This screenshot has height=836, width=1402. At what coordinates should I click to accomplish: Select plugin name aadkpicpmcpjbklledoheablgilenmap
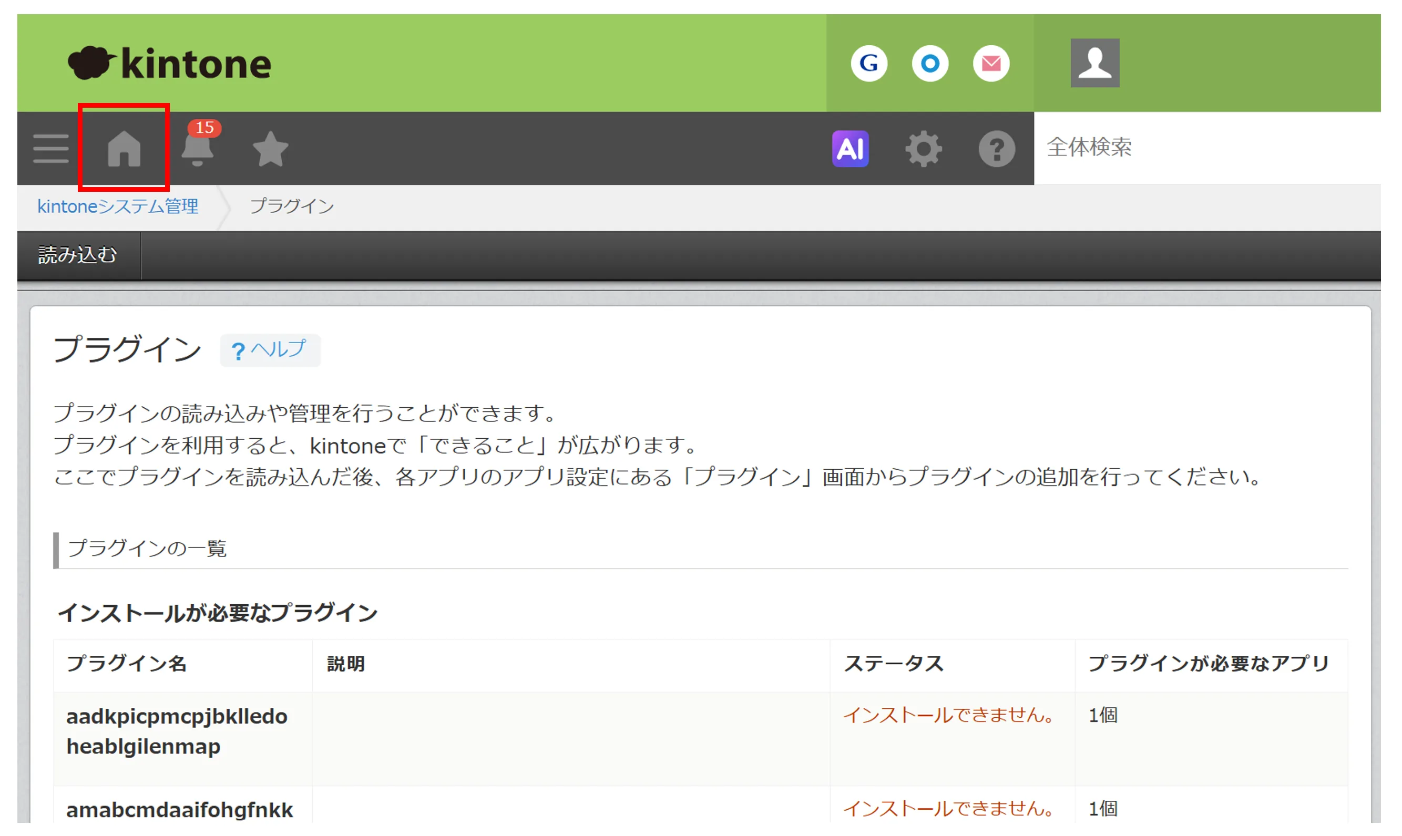coord(177,731)
